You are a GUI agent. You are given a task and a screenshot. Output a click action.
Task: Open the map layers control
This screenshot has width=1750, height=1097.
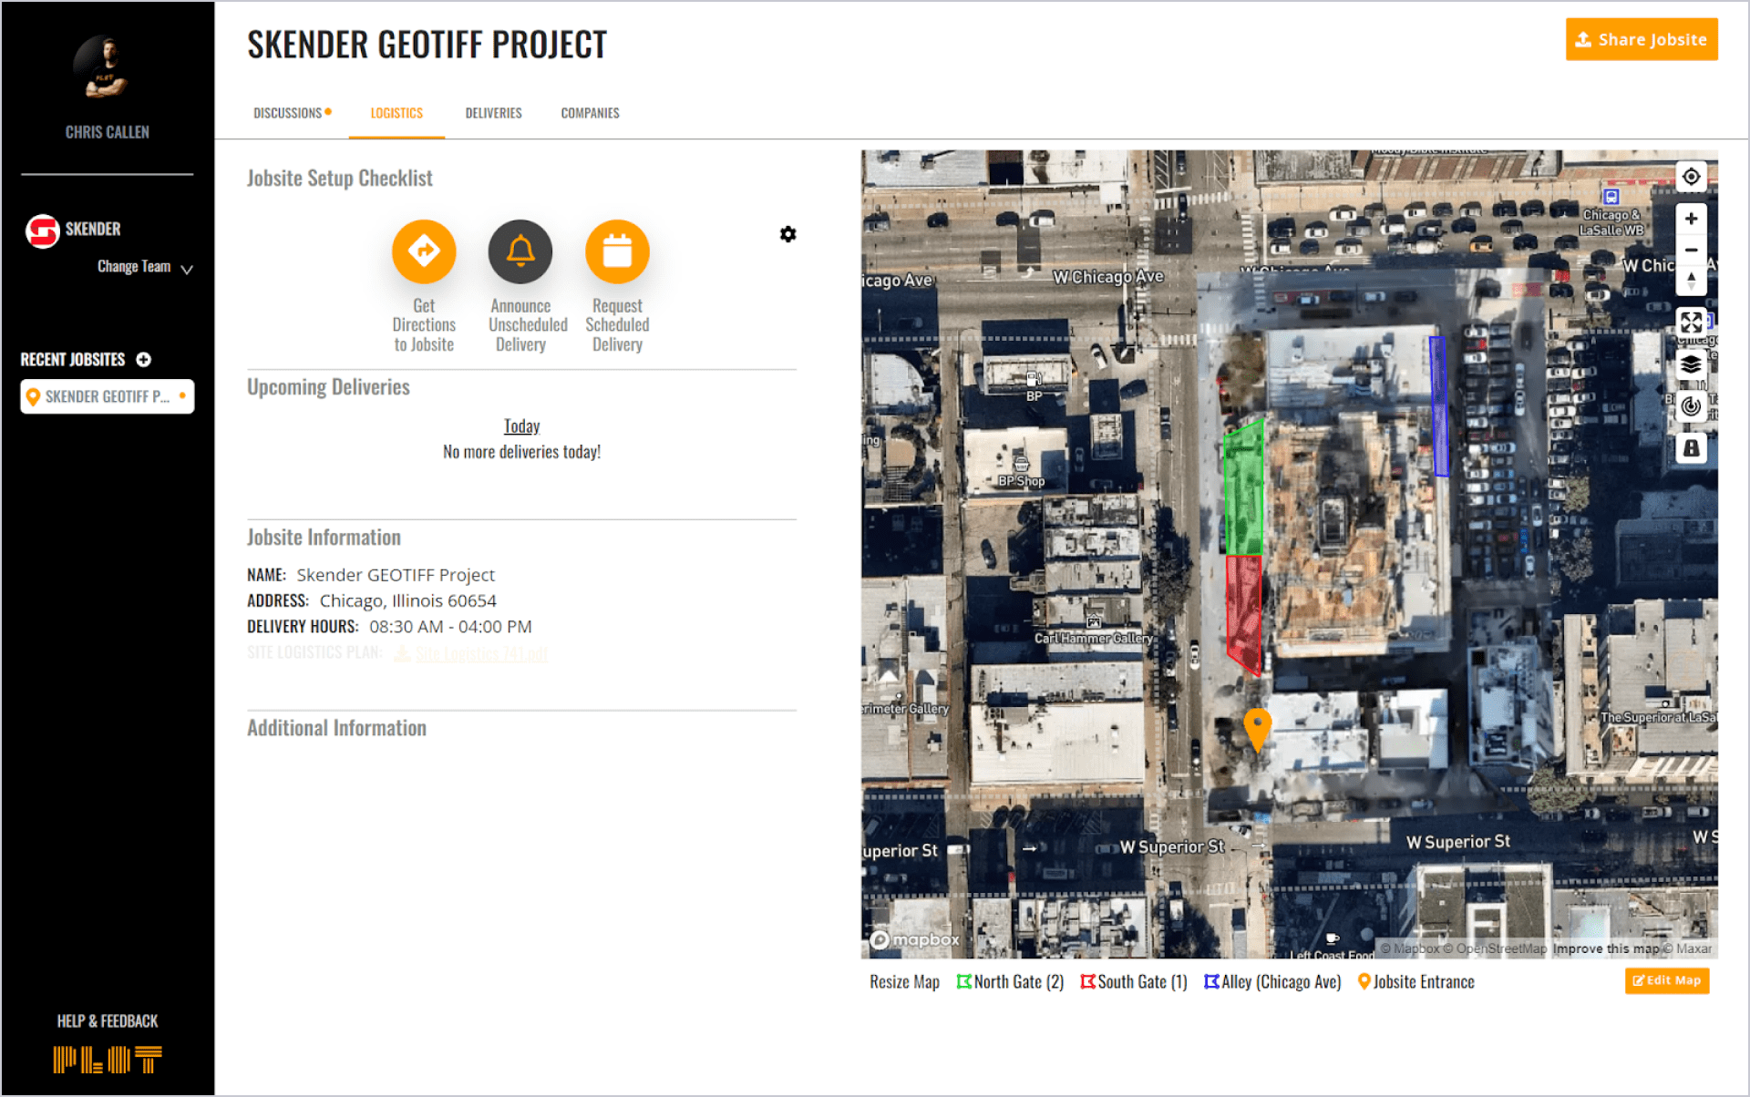(x=1691, y=364)
